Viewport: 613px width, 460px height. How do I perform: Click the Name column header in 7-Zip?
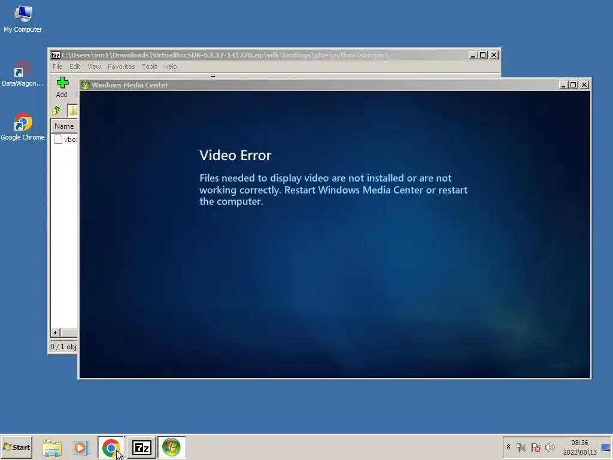coord(65,126)
